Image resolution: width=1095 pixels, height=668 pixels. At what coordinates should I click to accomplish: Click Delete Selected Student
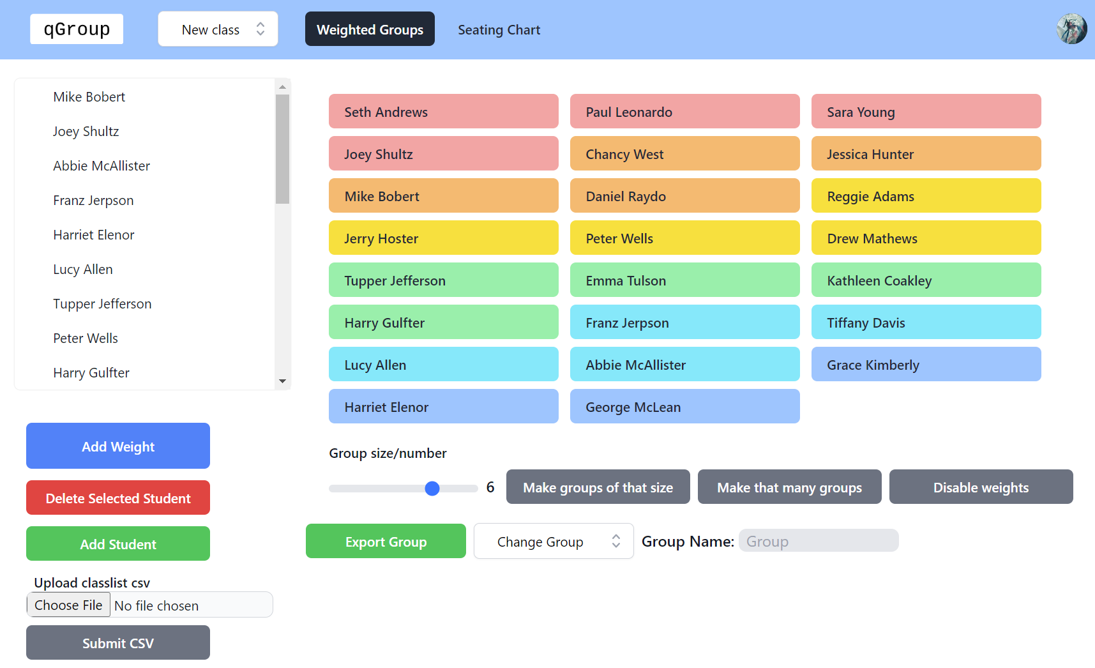[x=118, y=498]
